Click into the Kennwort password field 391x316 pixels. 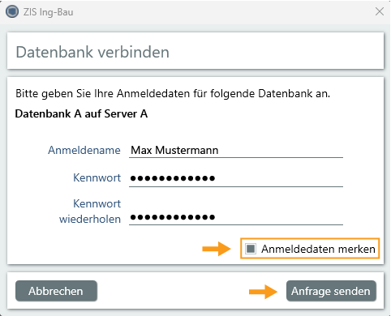pyautogui.click(x=236, y=178)
